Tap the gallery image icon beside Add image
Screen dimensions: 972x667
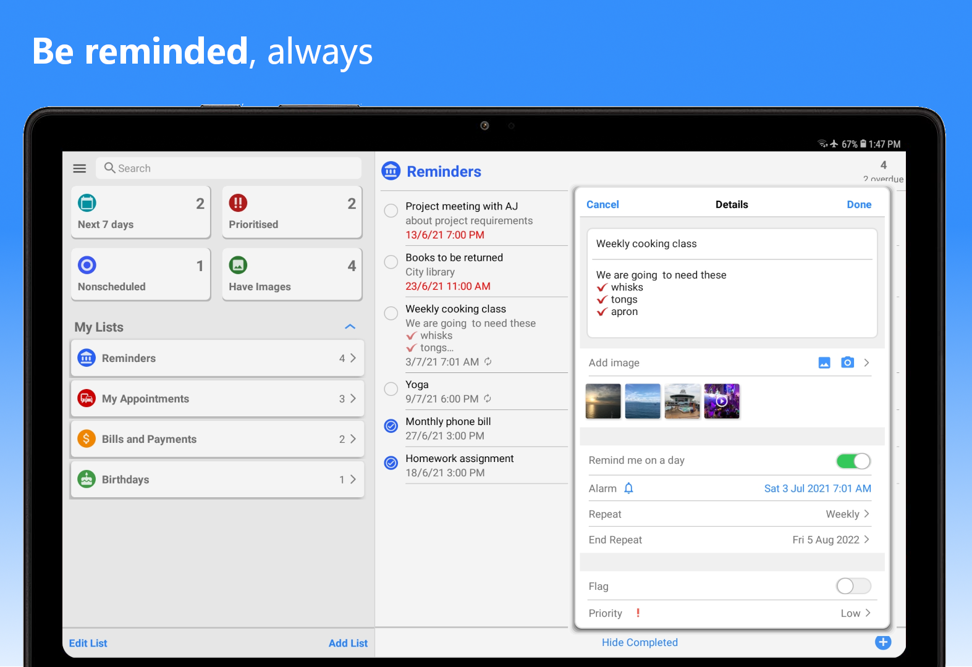click(x=824, y=363)
